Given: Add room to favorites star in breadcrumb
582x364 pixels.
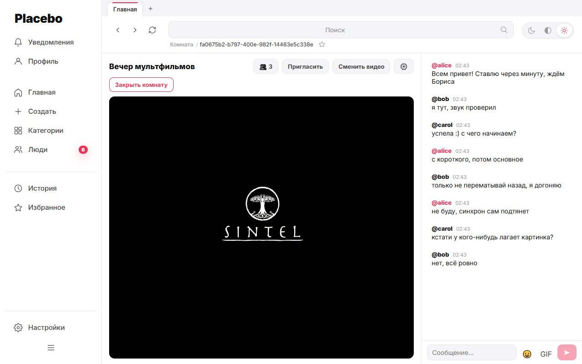Looking at the screenshot, I should pos(322,45).
